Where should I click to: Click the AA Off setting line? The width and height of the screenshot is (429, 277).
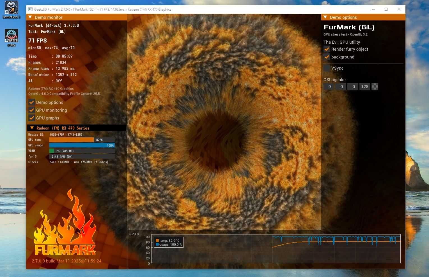(x=45, y=81)
